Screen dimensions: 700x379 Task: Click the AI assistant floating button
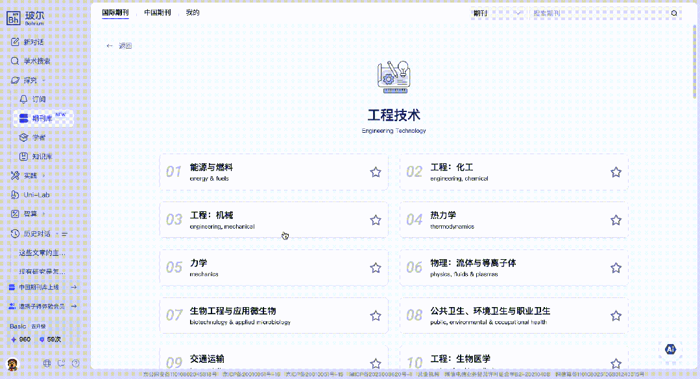pos(670,349)
